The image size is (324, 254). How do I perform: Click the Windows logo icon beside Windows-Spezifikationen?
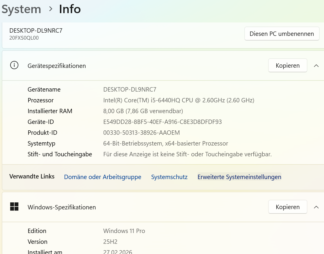14,206
